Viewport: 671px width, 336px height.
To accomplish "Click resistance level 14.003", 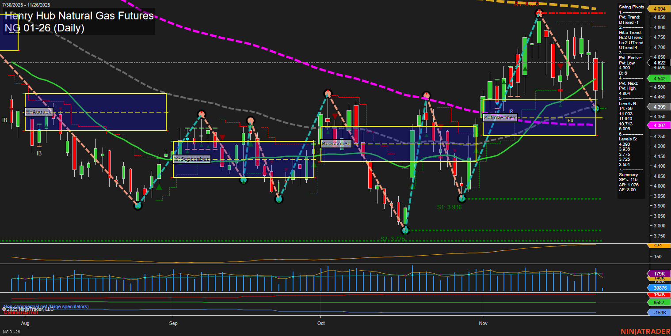I will pyautogui.click(x=626, y=113).
